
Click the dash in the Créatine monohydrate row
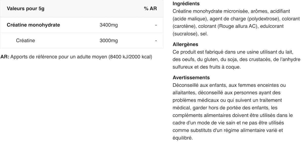[x=156, y=25]
